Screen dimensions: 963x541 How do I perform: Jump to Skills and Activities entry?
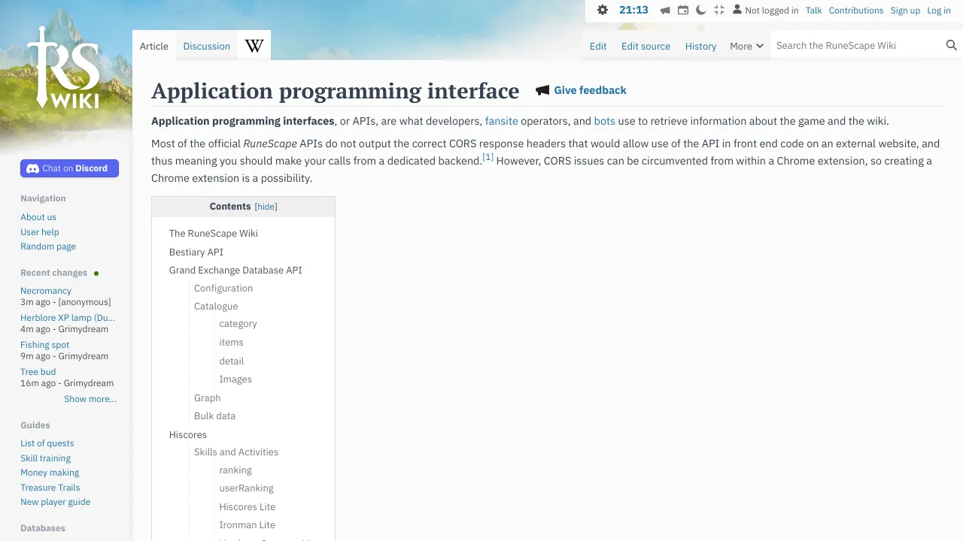[236, 452]
